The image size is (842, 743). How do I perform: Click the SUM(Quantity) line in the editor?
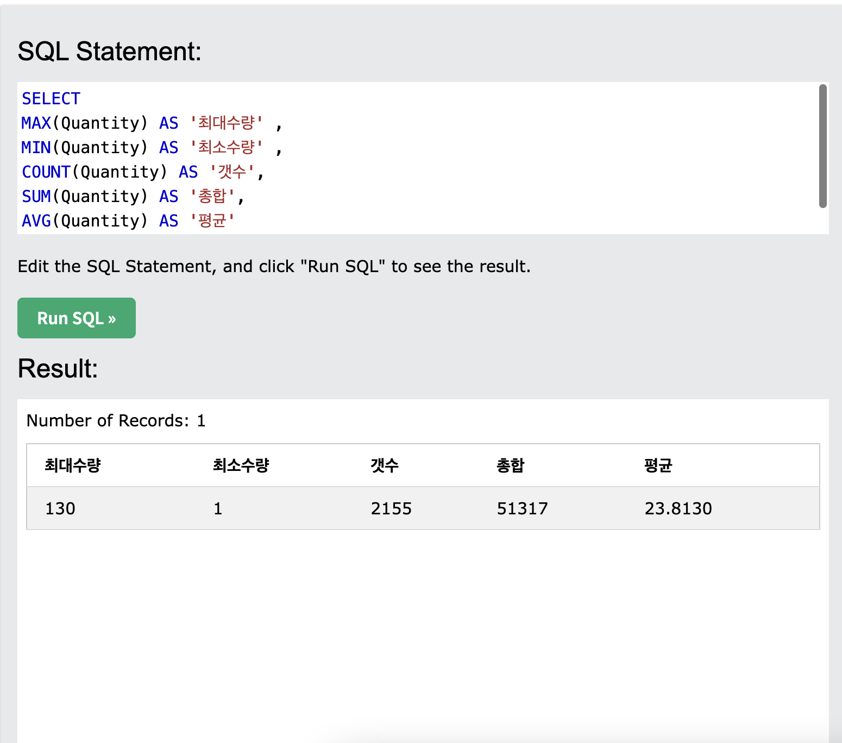(133, 197)
